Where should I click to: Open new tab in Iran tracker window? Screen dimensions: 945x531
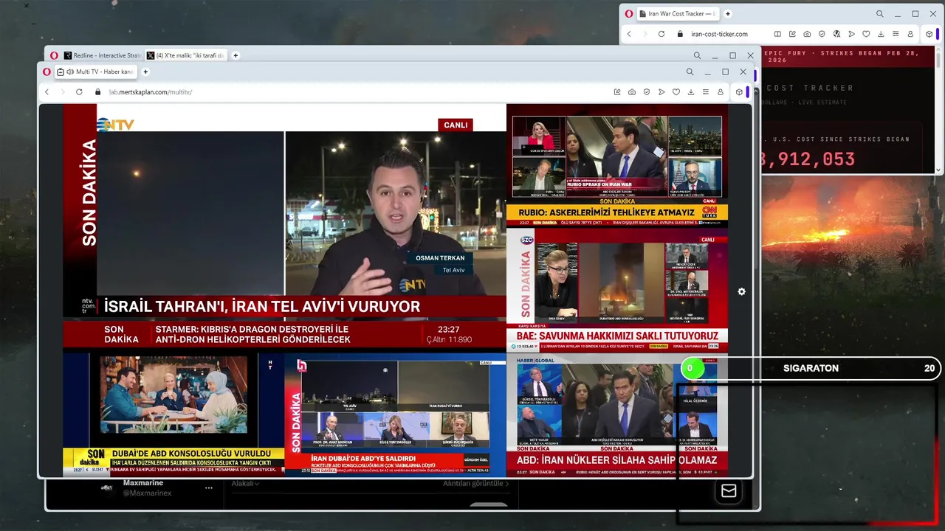(x=728, y=13)
